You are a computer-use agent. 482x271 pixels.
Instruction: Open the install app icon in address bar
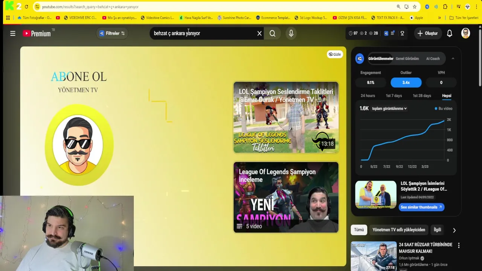pos(407,7)
